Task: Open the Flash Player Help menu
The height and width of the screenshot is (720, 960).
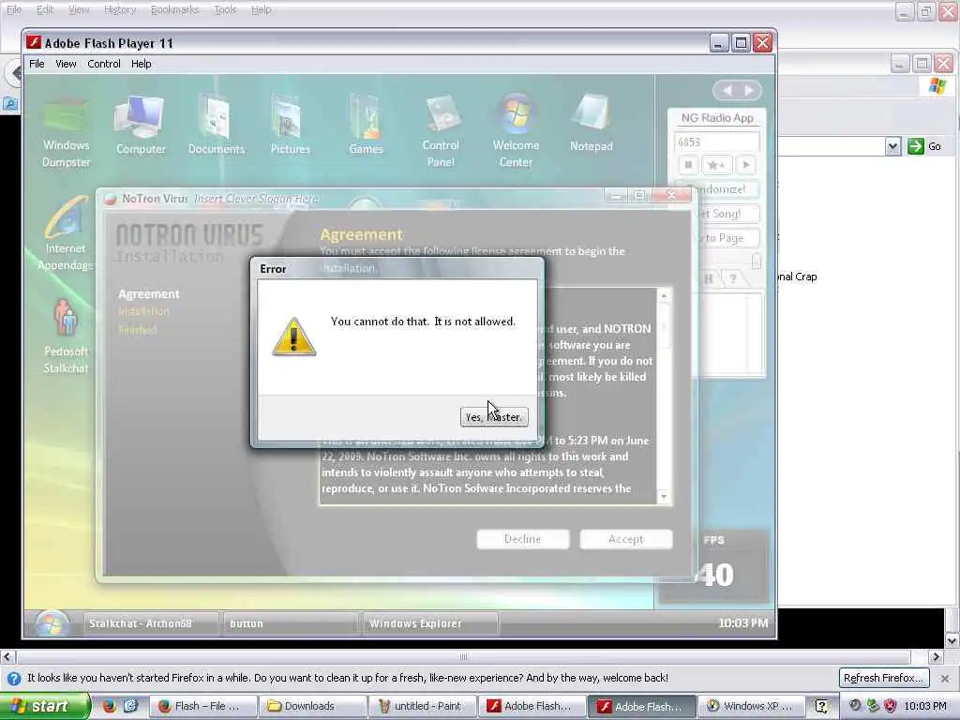Action: [x=141, y=64]
